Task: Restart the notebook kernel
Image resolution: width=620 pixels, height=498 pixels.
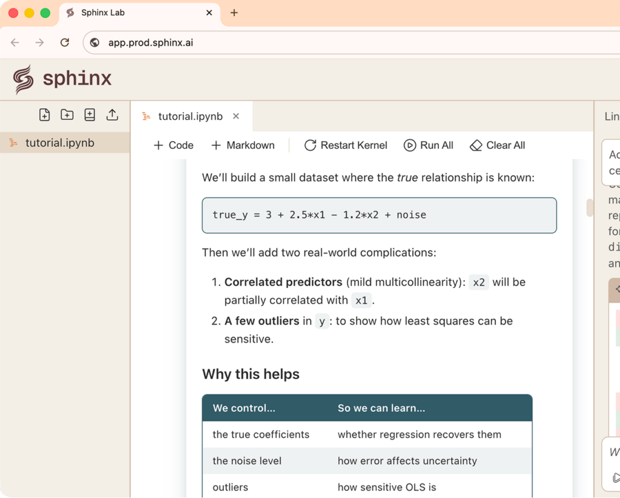Action: point(346,145)
